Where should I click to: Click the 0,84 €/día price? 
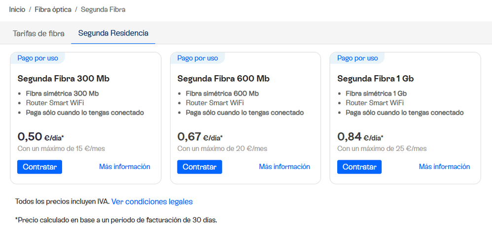tap(360, 137)
